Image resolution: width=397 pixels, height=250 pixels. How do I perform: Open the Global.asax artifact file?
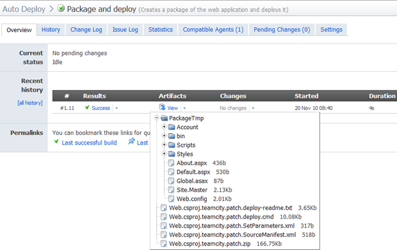(192, 181)
